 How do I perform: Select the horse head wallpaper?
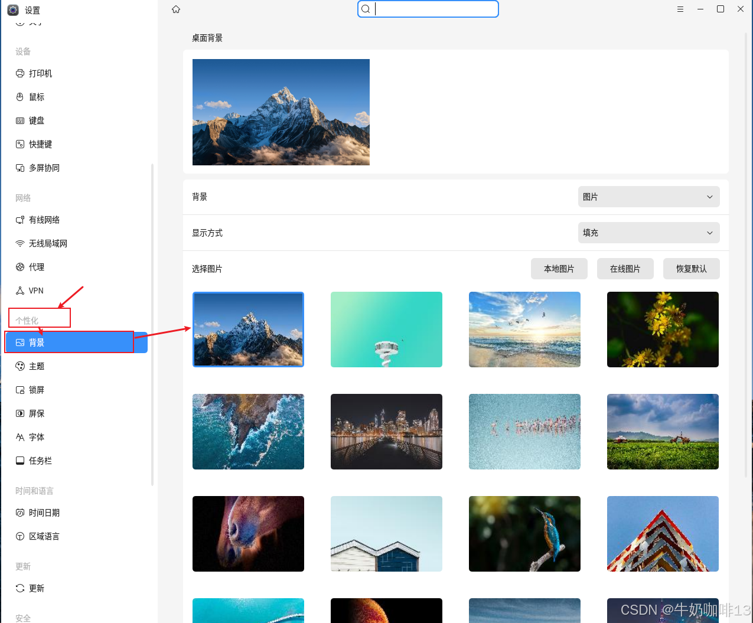coord(248,534)
